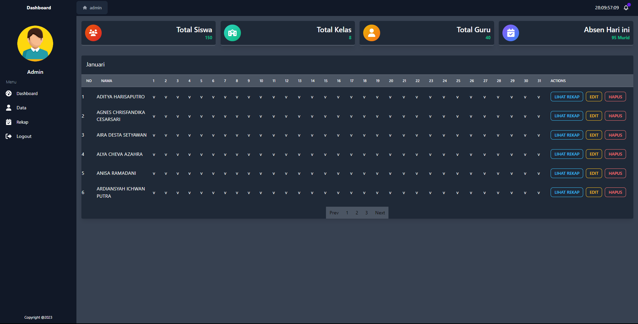Screen dimensions: 638x324
Task: Click the orange Total Guru person icon
Action: coord(372,33)
